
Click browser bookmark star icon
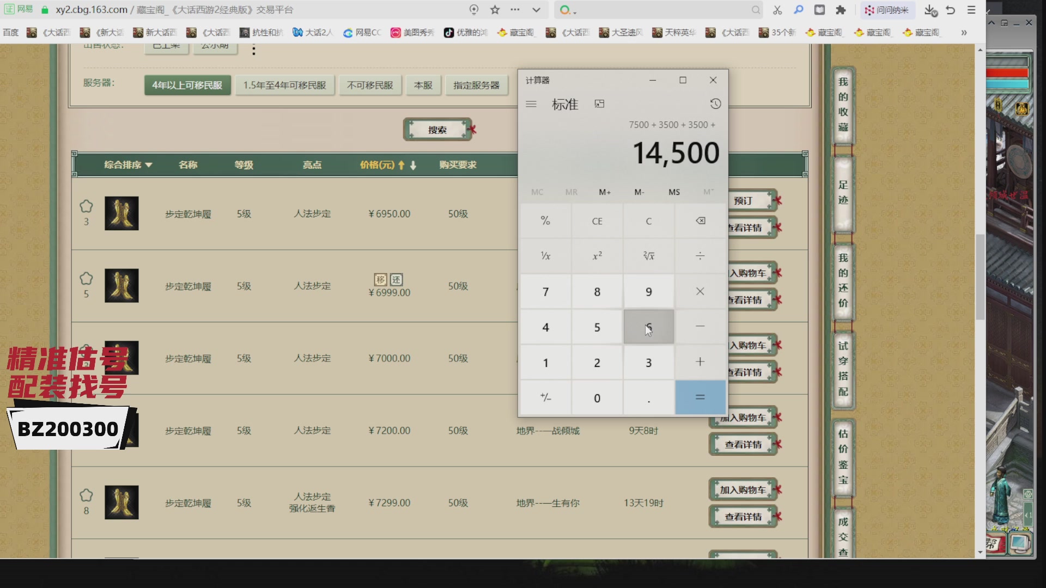click(495, 10)
